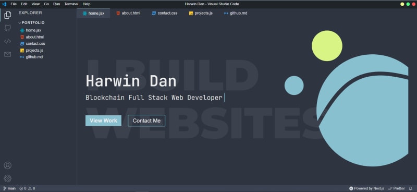Open the Terminal menu
Viewport: 417px width, 192px height.
tap(71, 4)
